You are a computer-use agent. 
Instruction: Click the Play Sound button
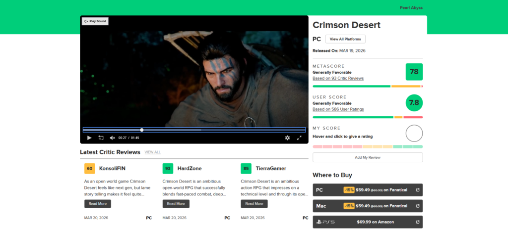pyautogui.click(x=95, y=21)
